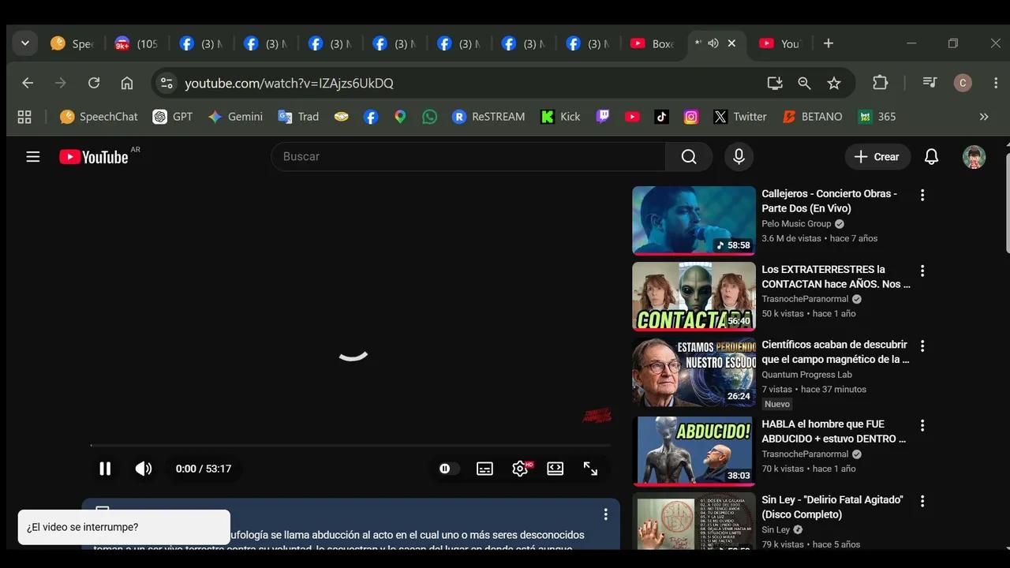Visit Pelo Music Group channel
This screenshot has height=568, width=1010.
click(796, 224)
